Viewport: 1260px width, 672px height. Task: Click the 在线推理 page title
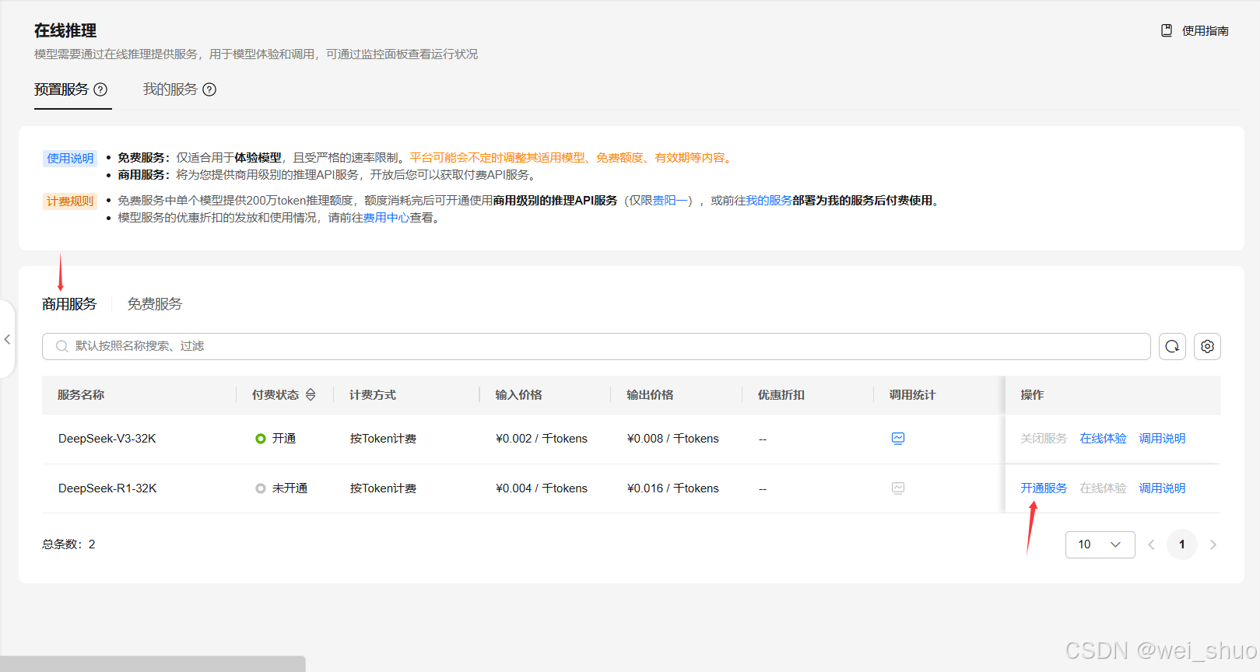pyautogui.click(x=65, y=30)
